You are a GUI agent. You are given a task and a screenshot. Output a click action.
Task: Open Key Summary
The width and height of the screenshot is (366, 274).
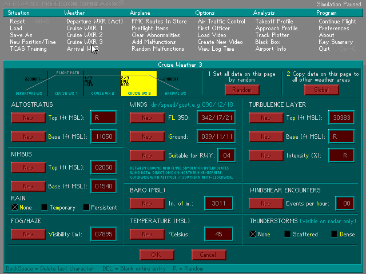click(x=336, y=42)
